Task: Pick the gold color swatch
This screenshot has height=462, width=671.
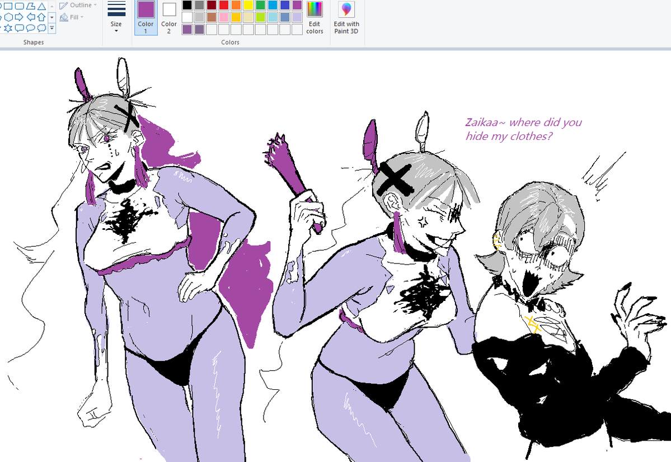Action: 236,17
